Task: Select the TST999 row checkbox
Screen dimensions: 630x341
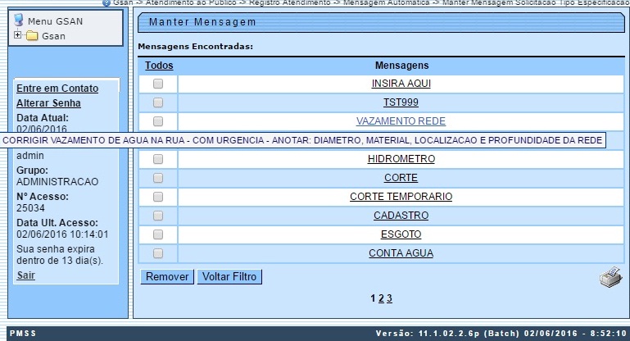Action: [158, 102]
